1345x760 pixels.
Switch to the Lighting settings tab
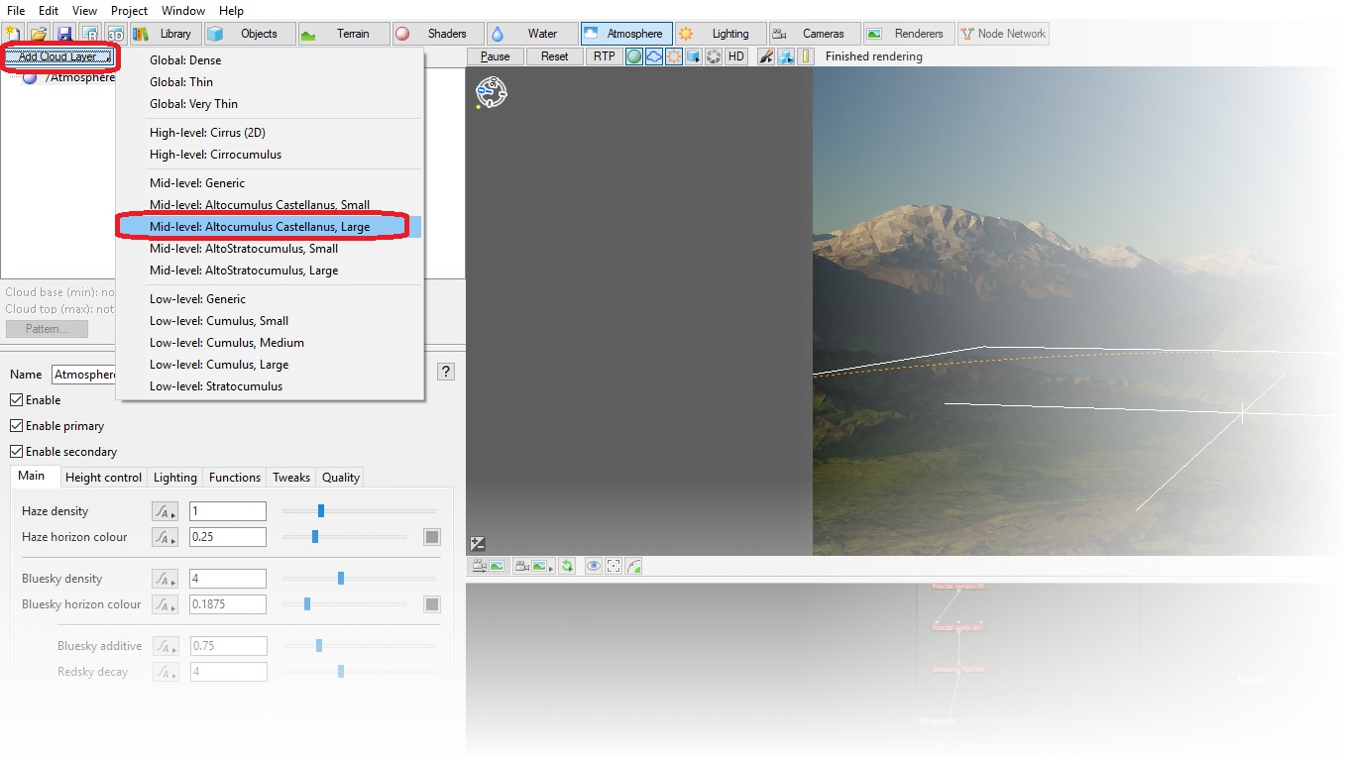click(x=175, y=478)
